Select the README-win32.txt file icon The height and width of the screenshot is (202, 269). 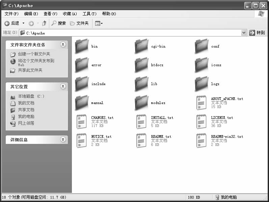[x=201, y=140]
